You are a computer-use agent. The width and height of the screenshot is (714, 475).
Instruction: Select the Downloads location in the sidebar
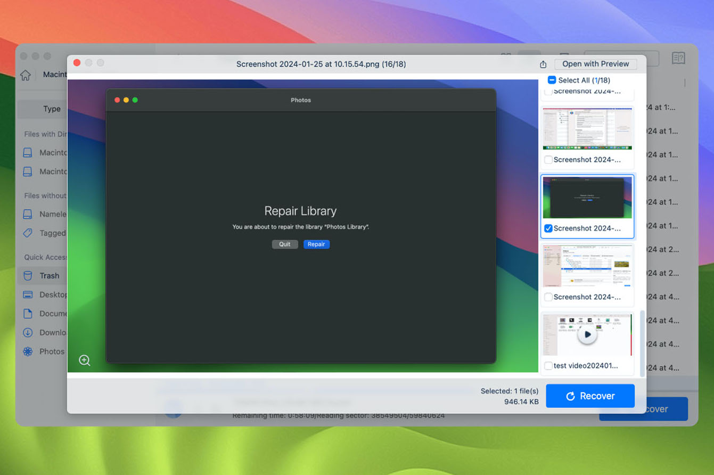[53, 332]
